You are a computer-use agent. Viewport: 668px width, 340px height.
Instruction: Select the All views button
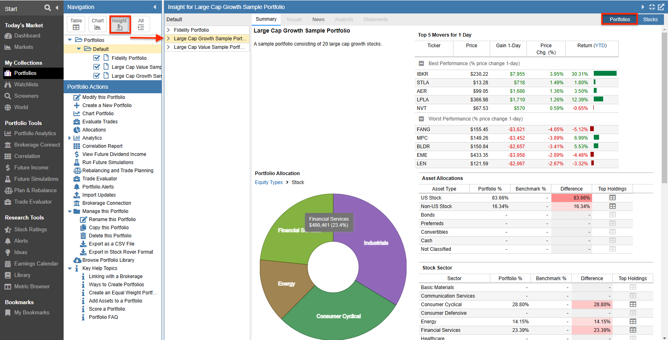coord(141,24)
